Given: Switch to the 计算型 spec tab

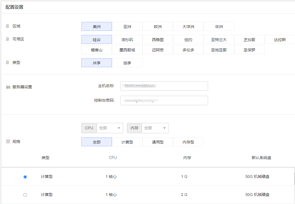Looking at the screenshot, I should [127, 142].
